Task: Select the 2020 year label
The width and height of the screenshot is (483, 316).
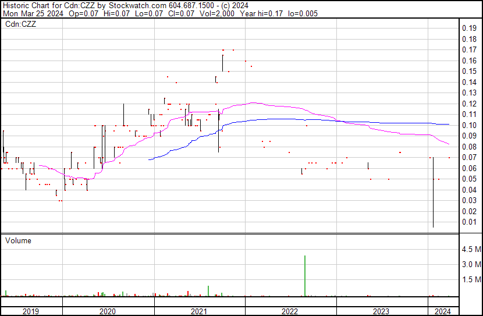Action: point(108,311)
